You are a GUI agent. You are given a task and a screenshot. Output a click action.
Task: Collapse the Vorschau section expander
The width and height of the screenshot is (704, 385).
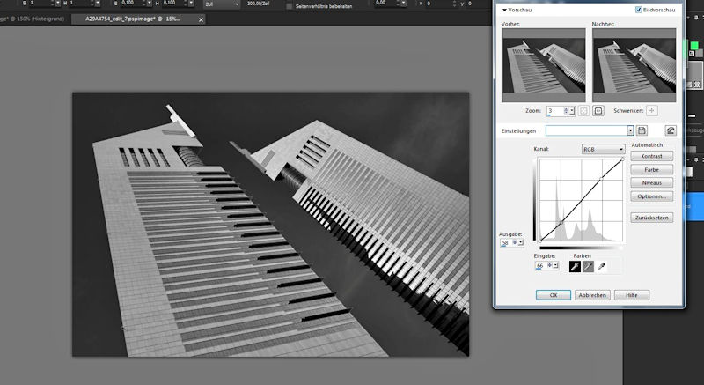[504, 10]
